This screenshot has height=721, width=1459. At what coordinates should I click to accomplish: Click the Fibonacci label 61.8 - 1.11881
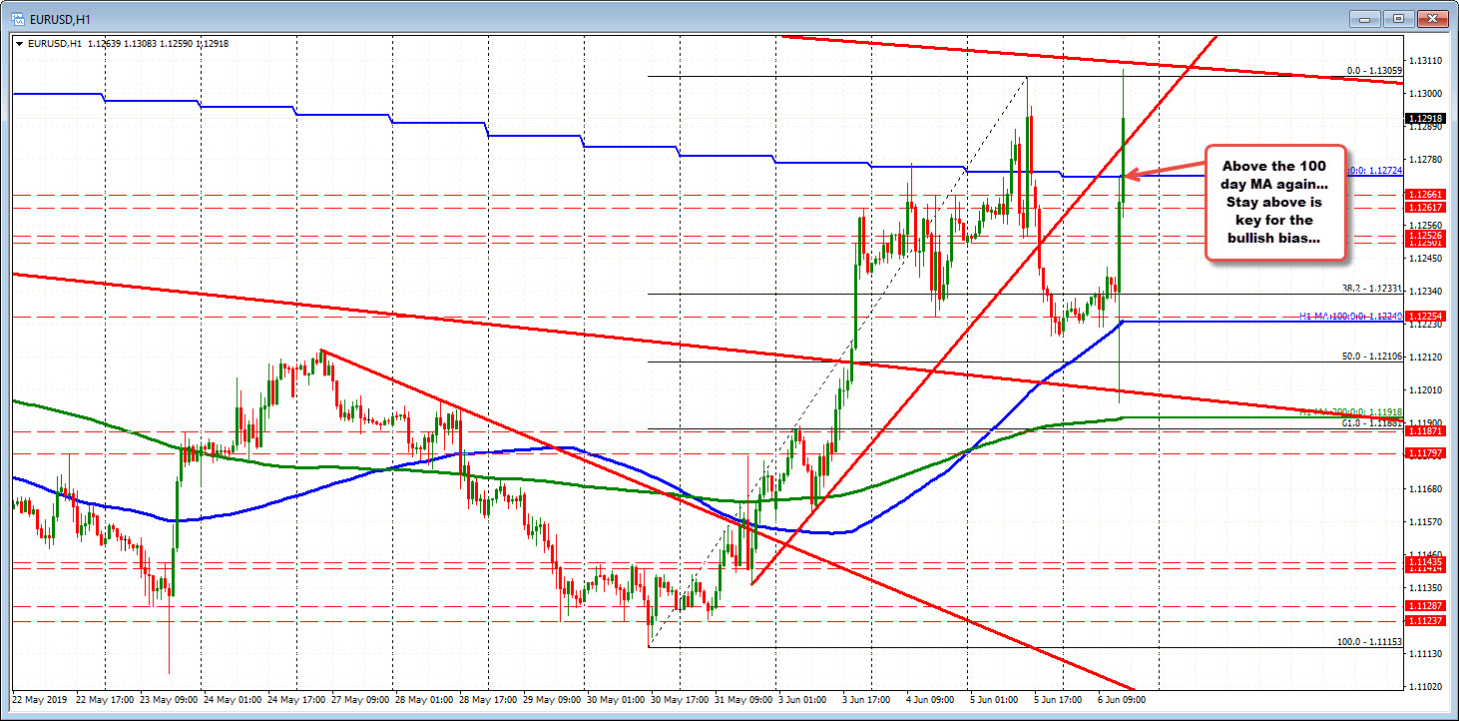click(x=1371, y=423)
